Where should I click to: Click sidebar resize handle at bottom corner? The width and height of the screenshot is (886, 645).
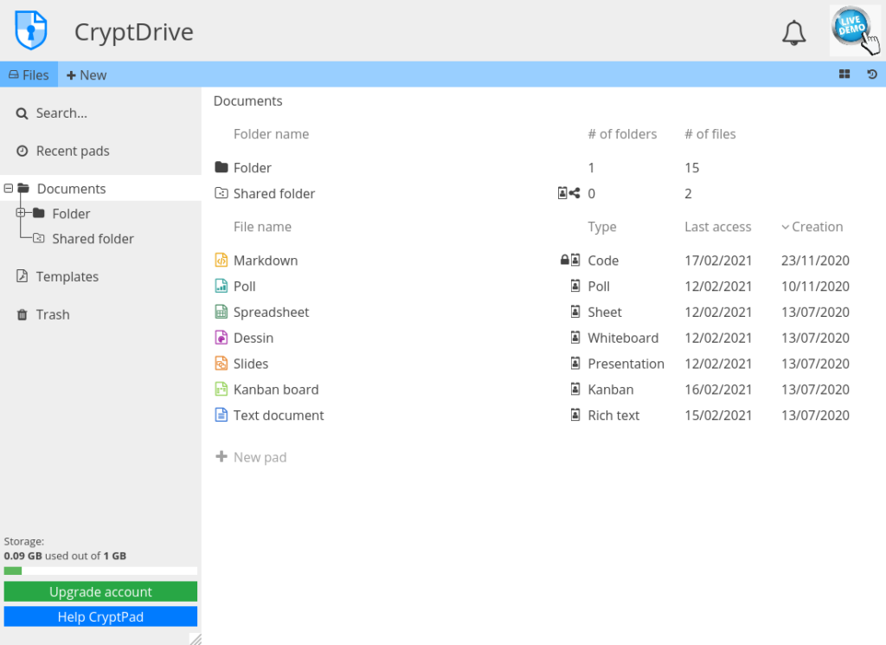[x=196, y=639]
